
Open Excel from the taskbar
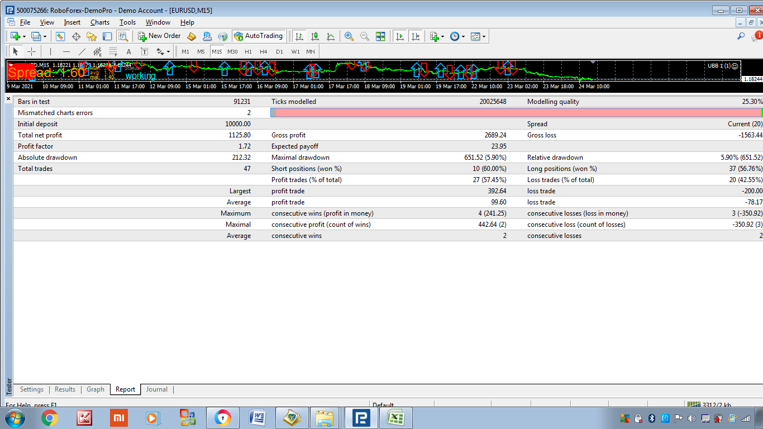point(396,418)
